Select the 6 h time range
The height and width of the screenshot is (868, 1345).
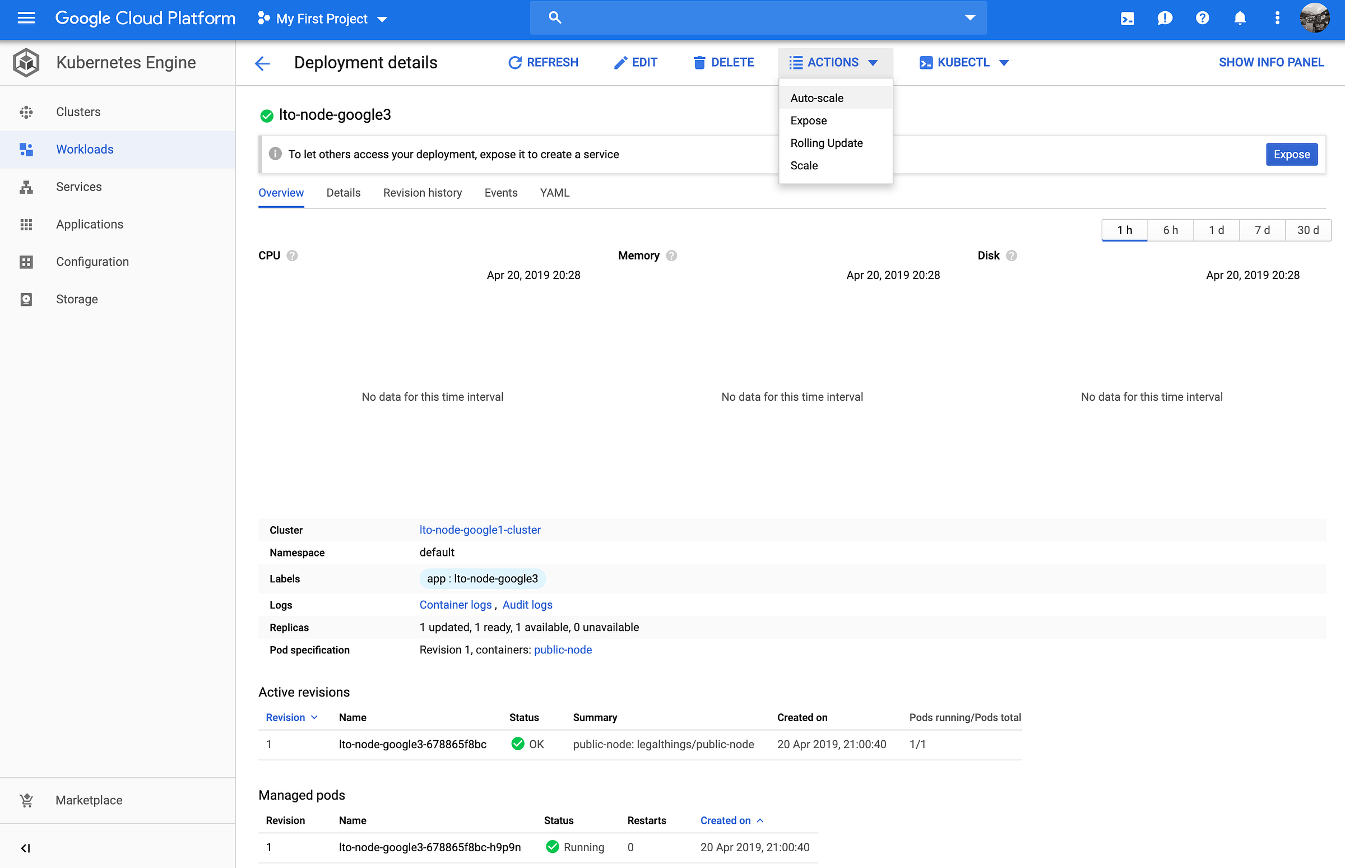click(x=1170, y=230)
